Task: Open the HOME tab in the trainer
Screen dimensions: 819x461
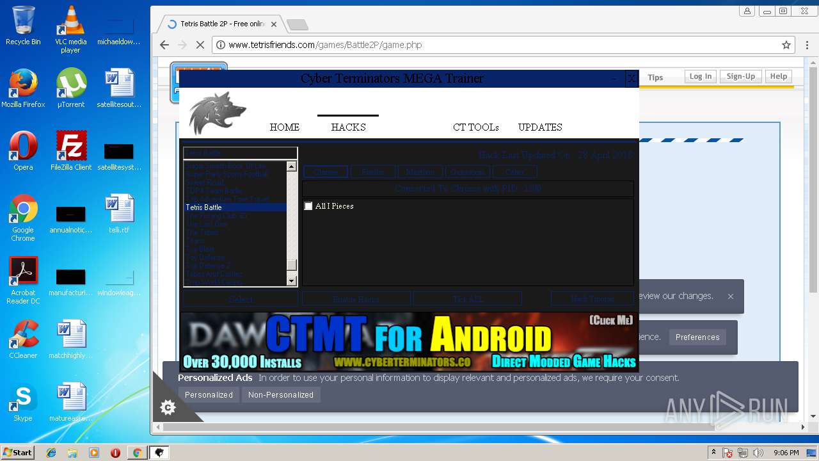Action: (x=284, y=127)
